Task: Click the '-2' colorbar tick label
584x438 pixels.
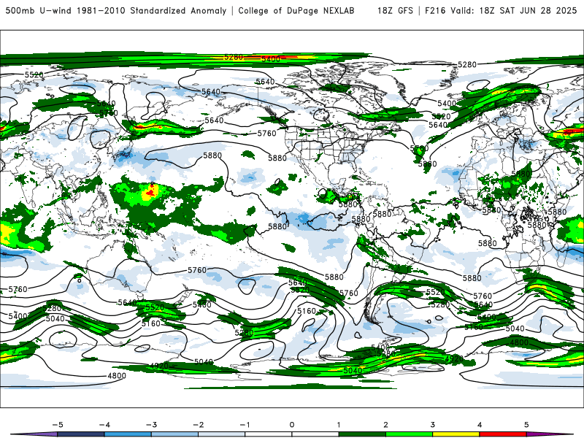Action: [x=198, y=425]
